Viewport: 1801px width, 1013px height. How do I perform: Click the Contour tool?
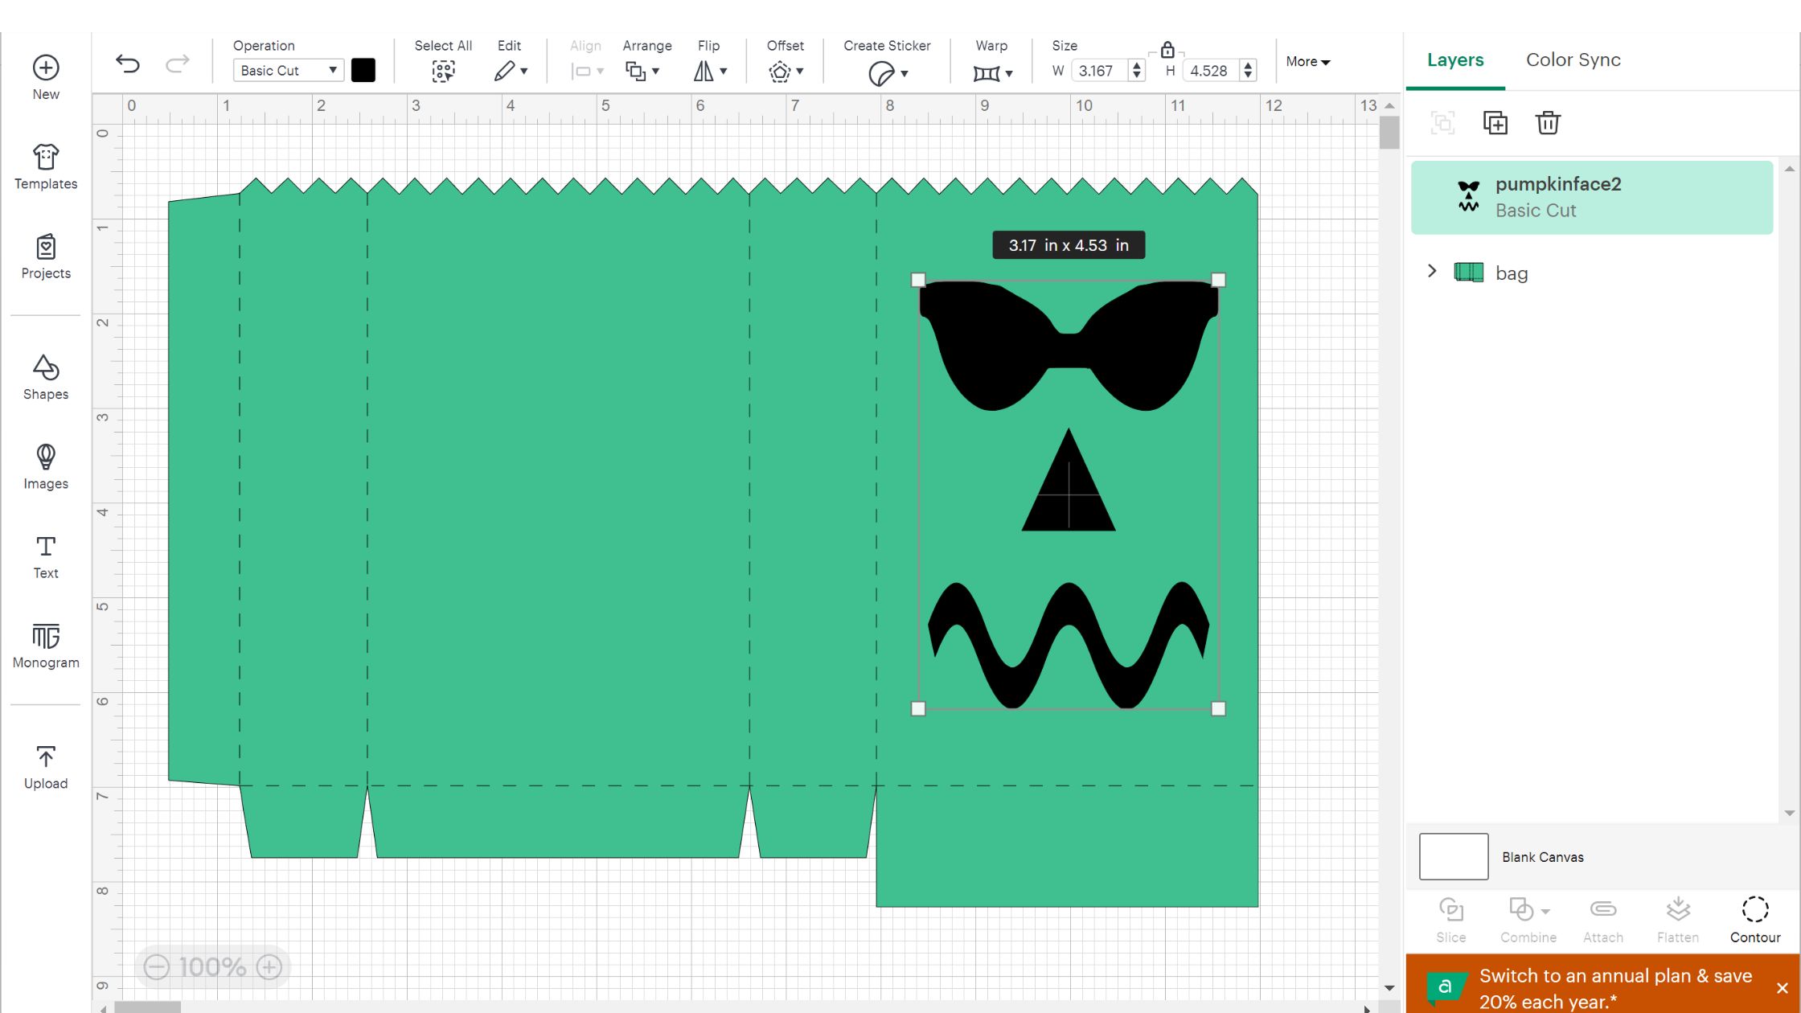coord(1755,920)
